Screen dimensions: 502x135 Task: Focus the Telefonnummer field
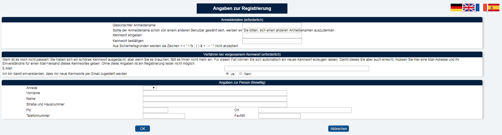pyautogui.click(x=164, y=116)
